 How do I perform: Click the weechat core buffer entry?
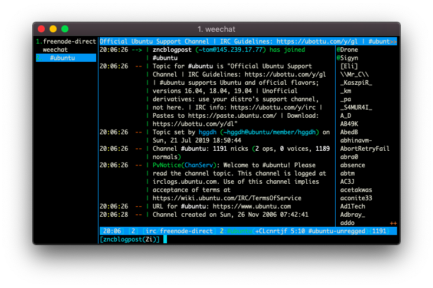(x=55, y=49)
